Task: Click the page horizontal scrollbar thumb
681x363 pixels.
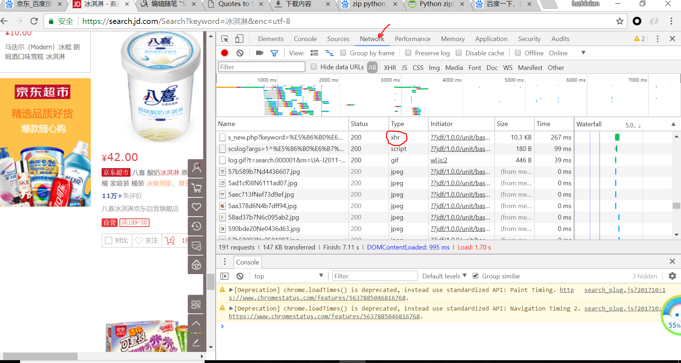Action: 40,356
